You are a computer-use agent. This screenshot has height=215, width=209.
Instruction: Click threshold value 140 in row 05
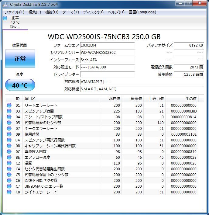click(160, 123)
